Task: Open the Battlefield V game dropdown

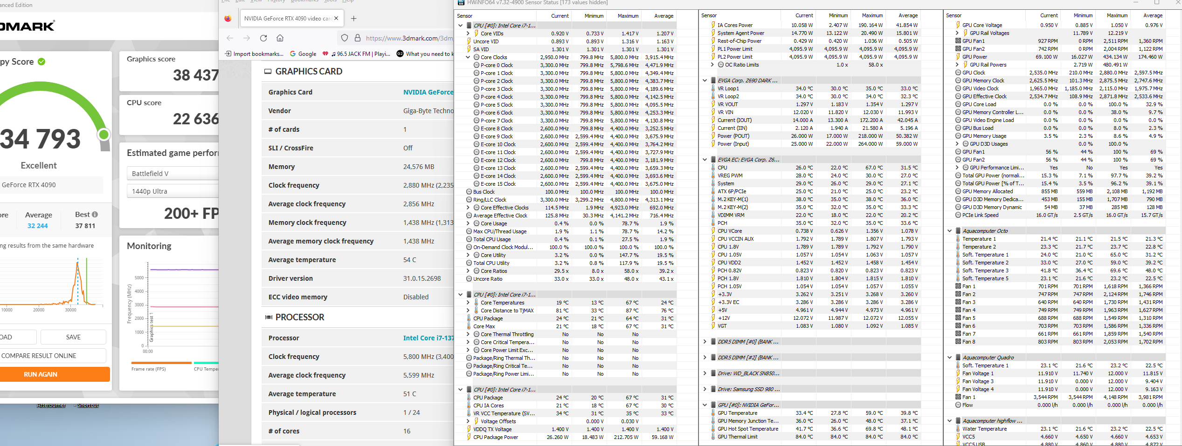Action: coord(173,173)
